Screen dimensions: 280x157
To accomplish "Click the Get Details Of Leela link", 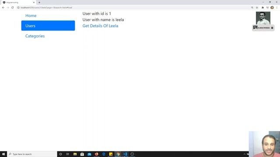I will [100, 26].
